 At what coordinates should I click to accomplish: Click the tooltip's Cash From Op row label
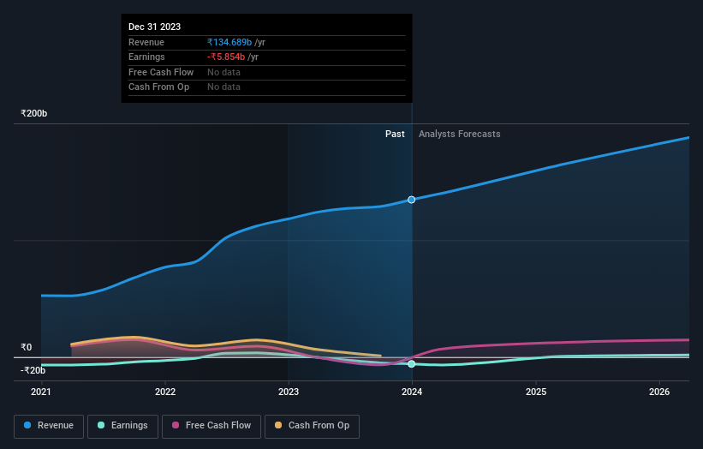click(x=158, y=87)
